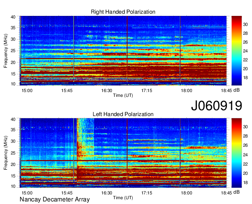
Task: Click the 15 MHz tick on the right-handed plot
Action: (13, 74)
